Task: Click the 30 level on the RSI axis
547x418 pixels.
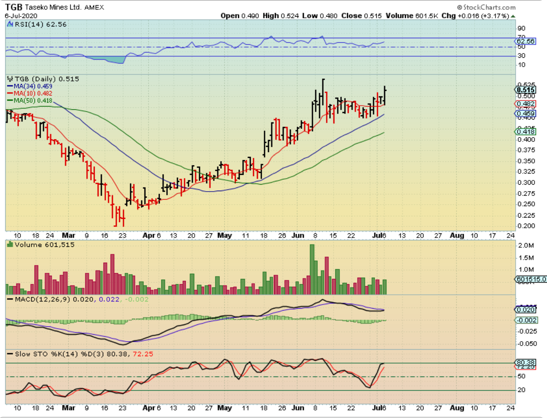Action: (521, 56)
